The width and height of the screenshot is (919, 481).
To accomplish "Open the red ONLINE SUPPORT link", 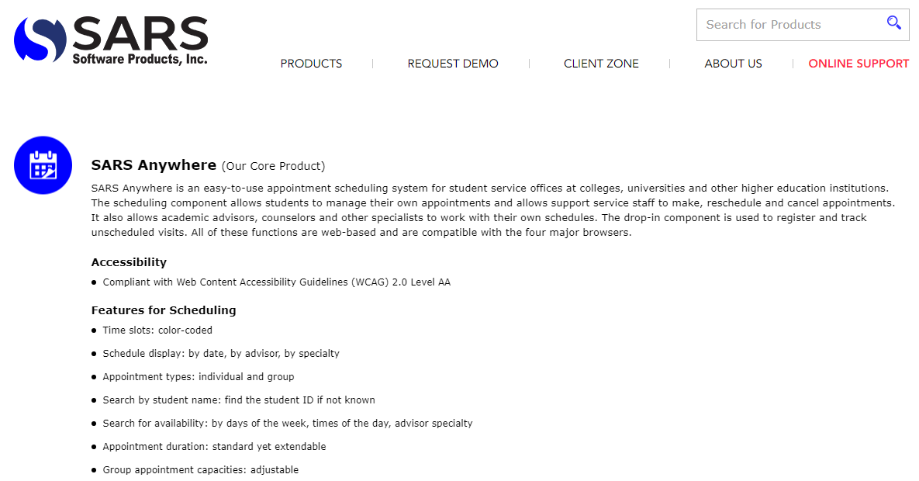I will pos(859,64).
